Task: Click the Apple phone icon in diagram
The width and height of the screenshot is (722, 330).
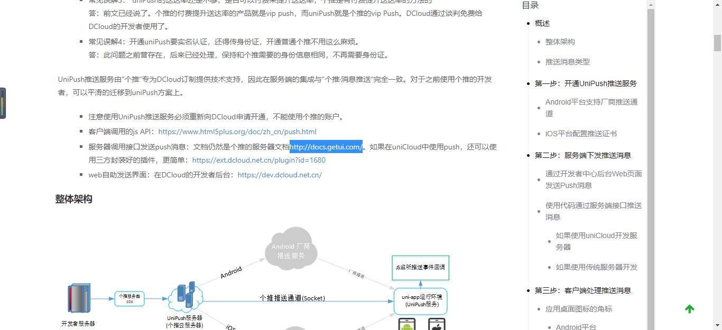Action: 437,324
